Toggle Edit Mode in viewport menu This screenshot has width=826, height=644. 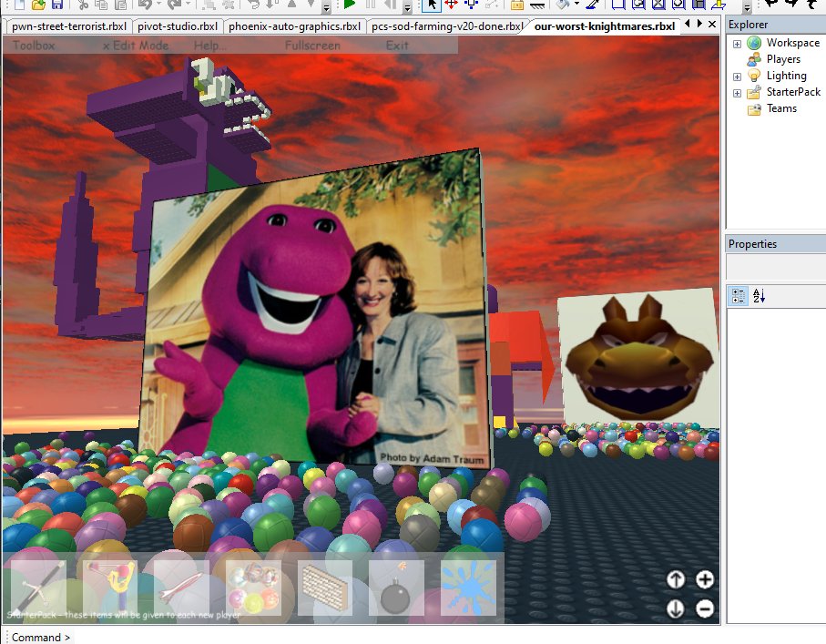(136, 46)
